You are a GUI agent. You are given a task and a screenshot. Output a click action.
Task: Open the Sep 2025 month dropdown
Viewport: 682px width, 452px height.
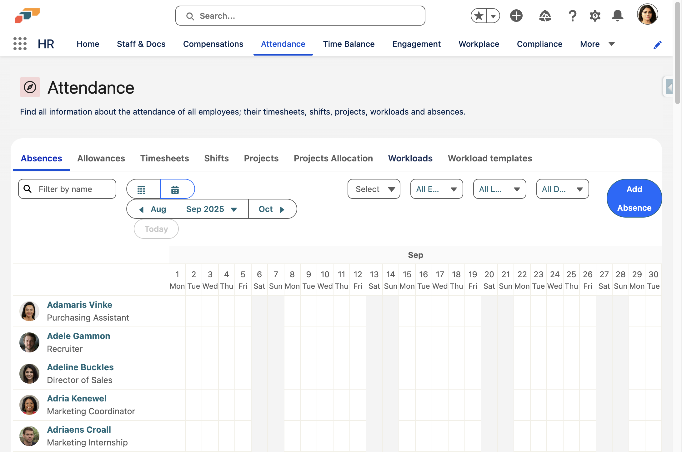212,209
